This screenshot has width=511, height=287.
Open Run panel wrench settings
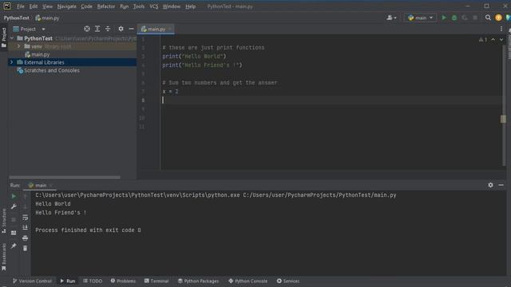point(14,206)
